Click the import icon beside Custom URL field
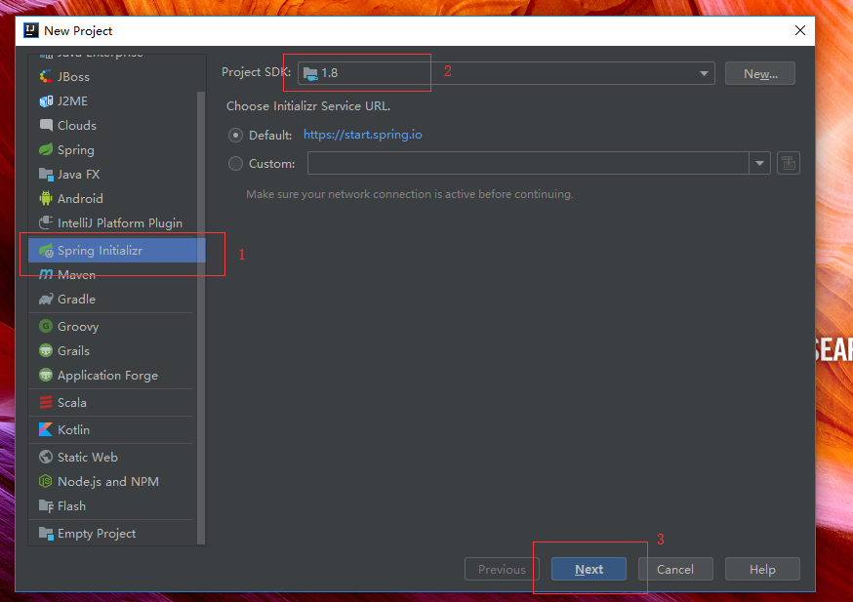 tap(789, 163)
